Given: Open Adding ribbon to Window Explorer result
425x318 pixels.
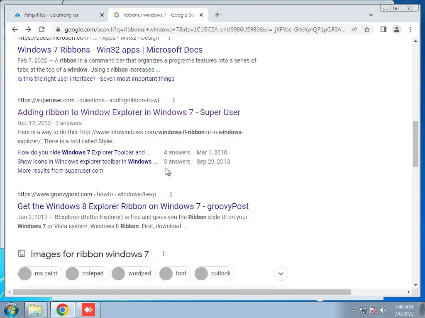Looking at the screenshot, I should coord(129,112).
